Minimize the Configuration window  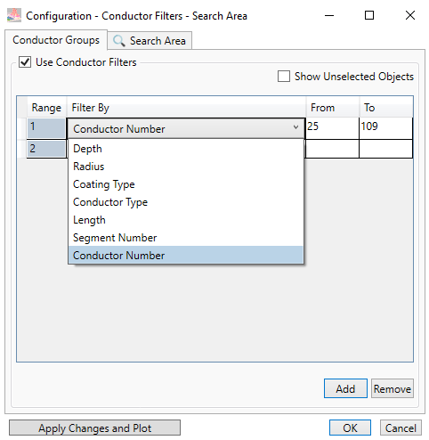[x=329, y=15]
